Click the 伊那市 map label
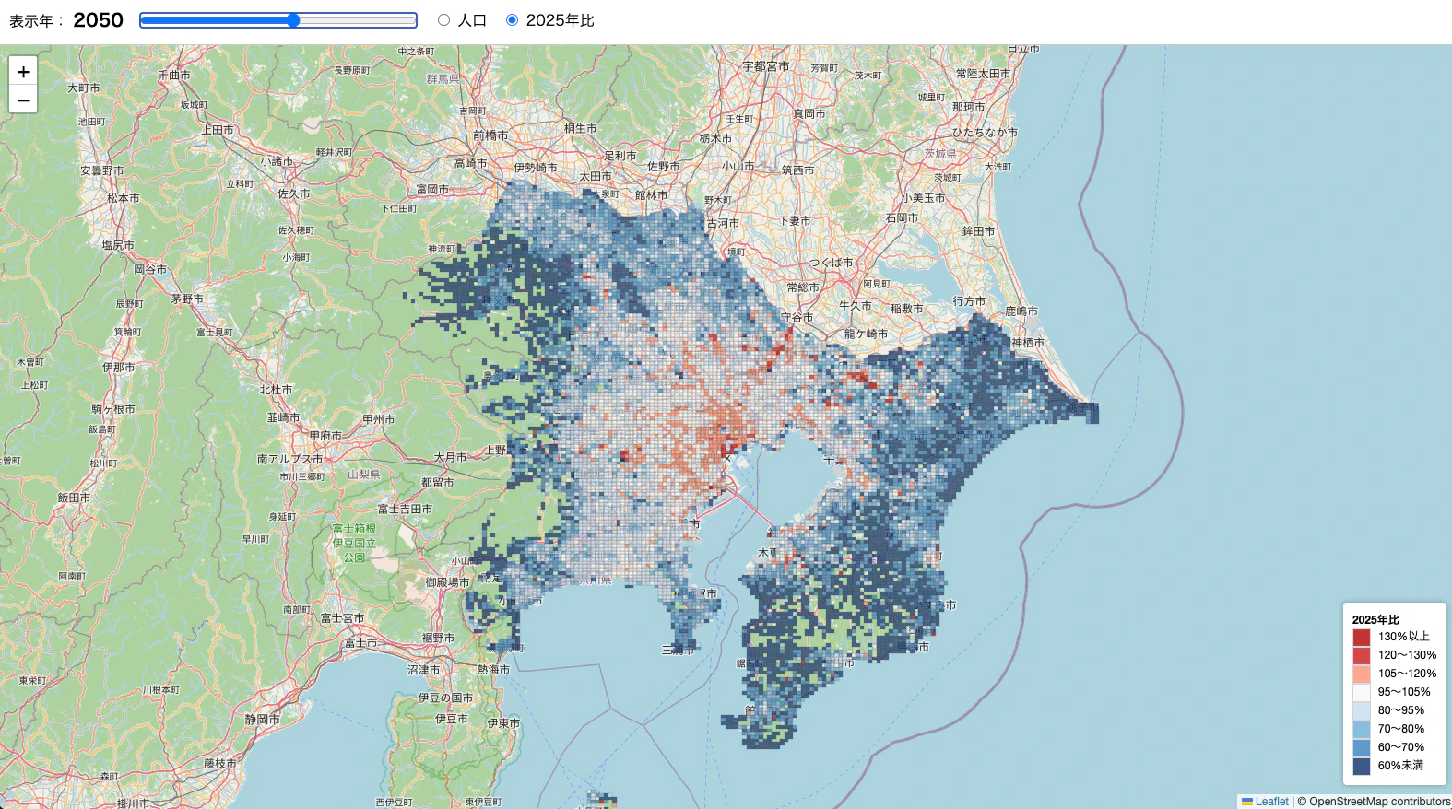 119,368
